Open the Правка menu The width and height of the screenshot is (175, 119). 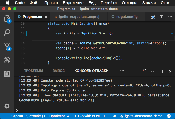pos(51,3)
